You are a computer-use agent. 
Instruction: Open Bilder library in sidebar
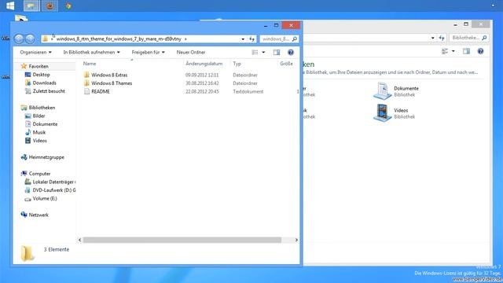39,116
